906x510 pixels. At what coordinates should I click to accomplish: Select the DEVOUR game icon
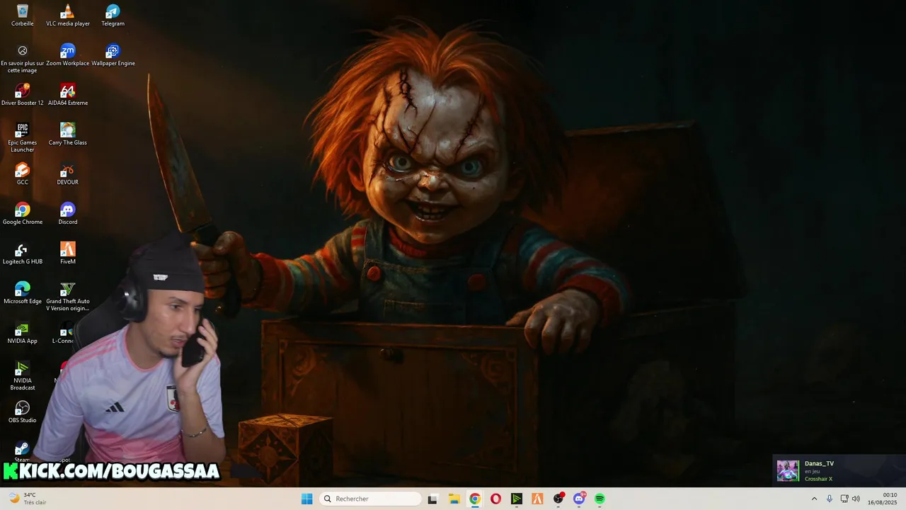click(x=68, y=174)
